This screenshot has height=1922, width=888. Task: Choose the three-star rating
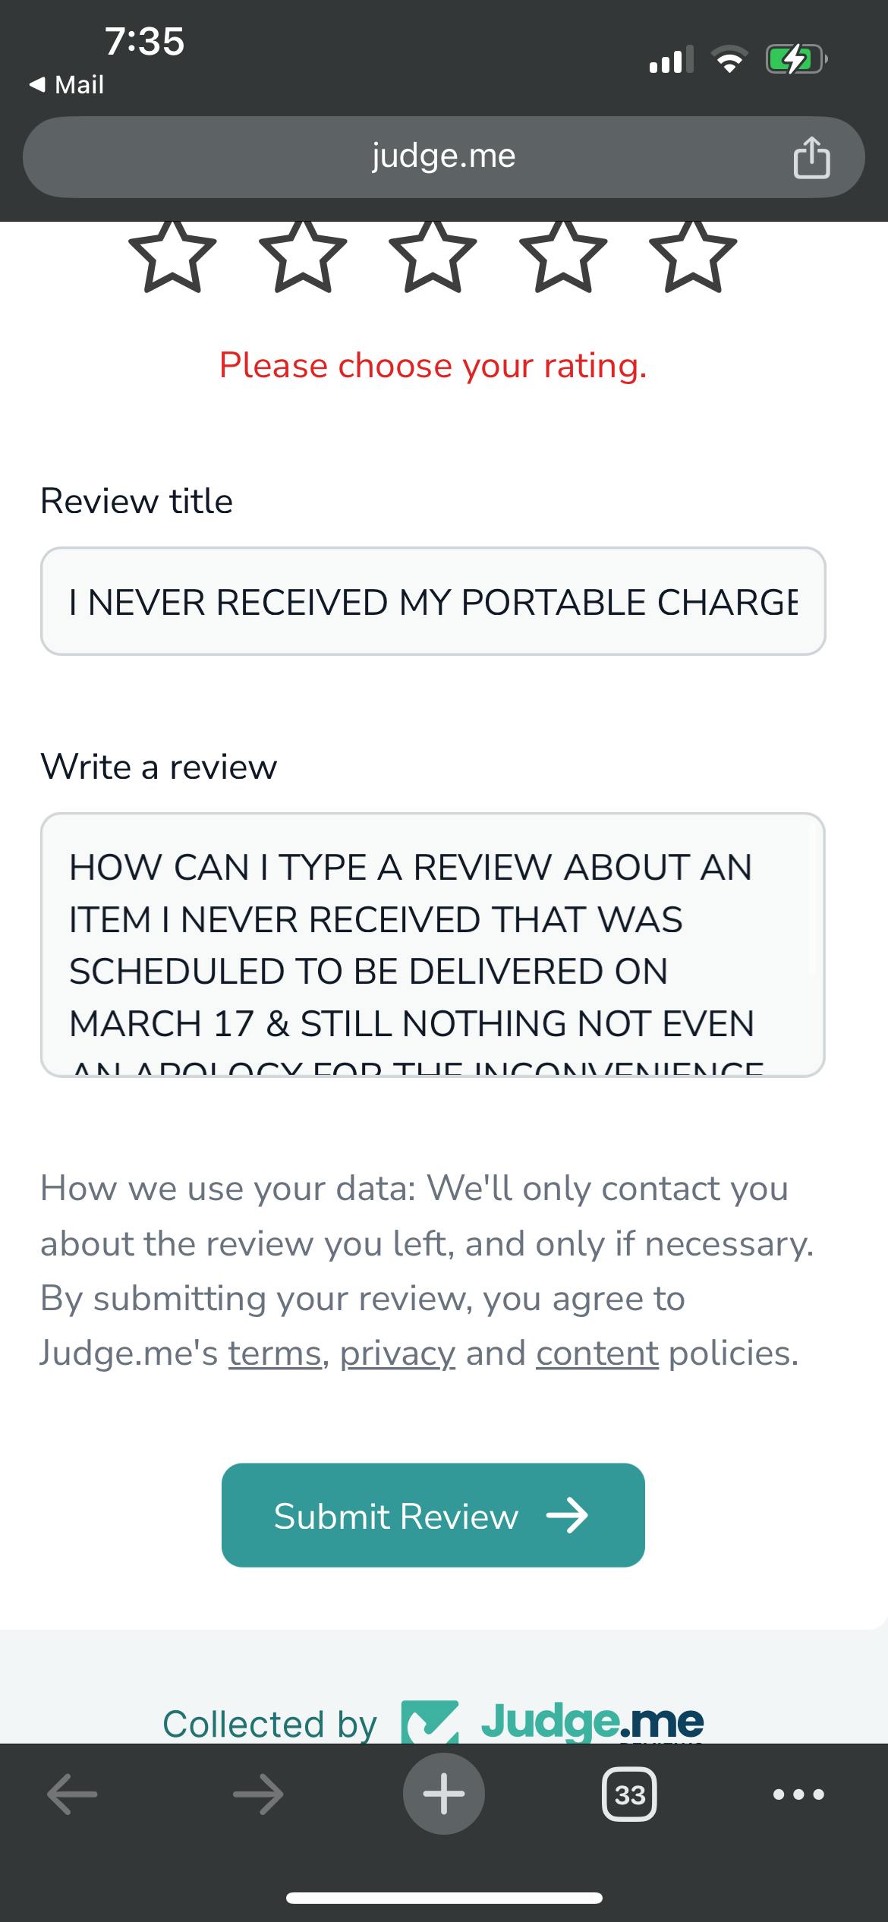tap(433, 257)
